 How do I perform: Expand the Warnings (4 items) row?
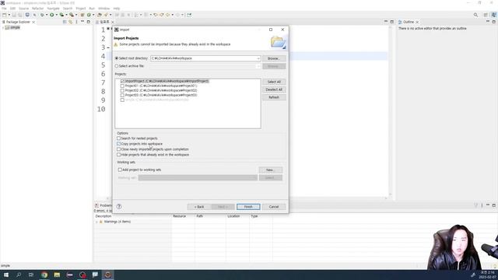96,222
